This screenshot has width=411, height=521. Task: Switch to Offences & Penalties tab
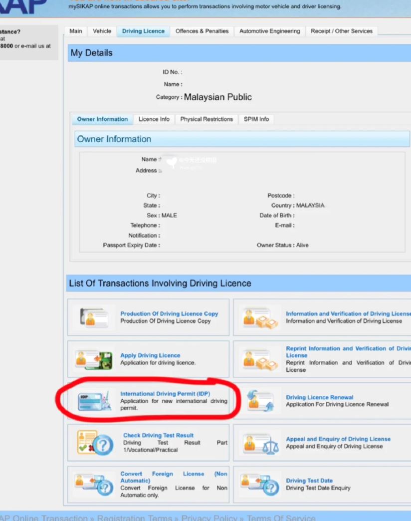[202, 31]
